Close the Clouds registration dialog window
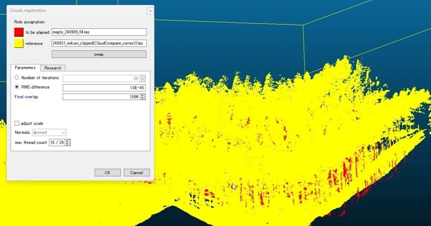Viewport: 431px width, 226px height. click(x=150, y=11)
